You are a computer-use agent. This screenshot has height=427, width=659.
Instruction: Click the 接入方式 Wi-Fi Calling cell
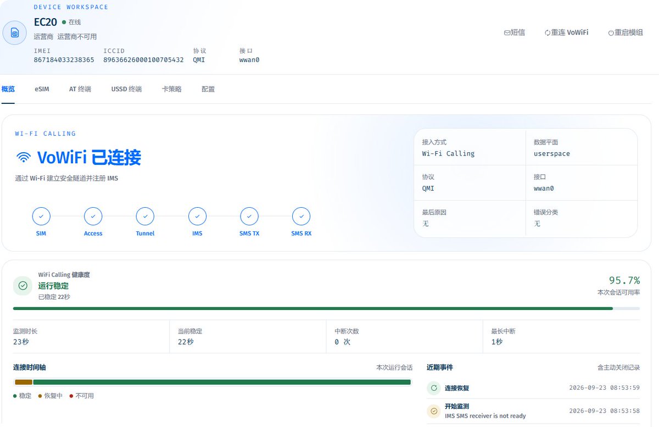click(x=470, y=147)
